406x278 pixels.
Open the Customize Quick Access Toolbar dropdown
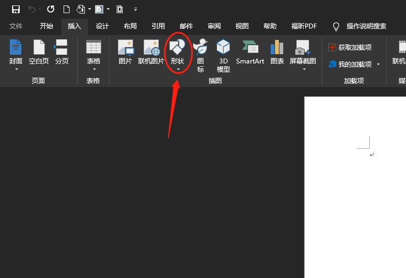point(135,9)
